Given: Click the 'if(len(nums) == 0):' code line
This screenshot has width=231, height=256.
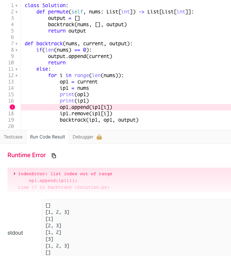Looking at the screenshot, I should pyautogui.click(x=64, y=50).
